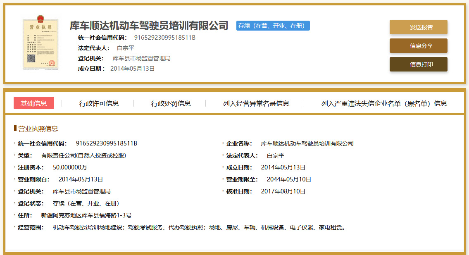
Task: Click the 发送报告 button
Action: coord(419,27)
